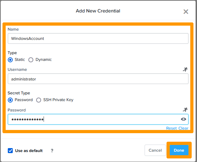The width and height of the screenshot is (197, 162).
Task: Click the Name field label text
Action: tap(13, 29)
